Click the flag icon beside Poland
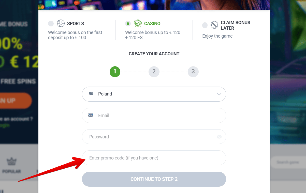Screen dimensions: 306x193 click(91, 94)
